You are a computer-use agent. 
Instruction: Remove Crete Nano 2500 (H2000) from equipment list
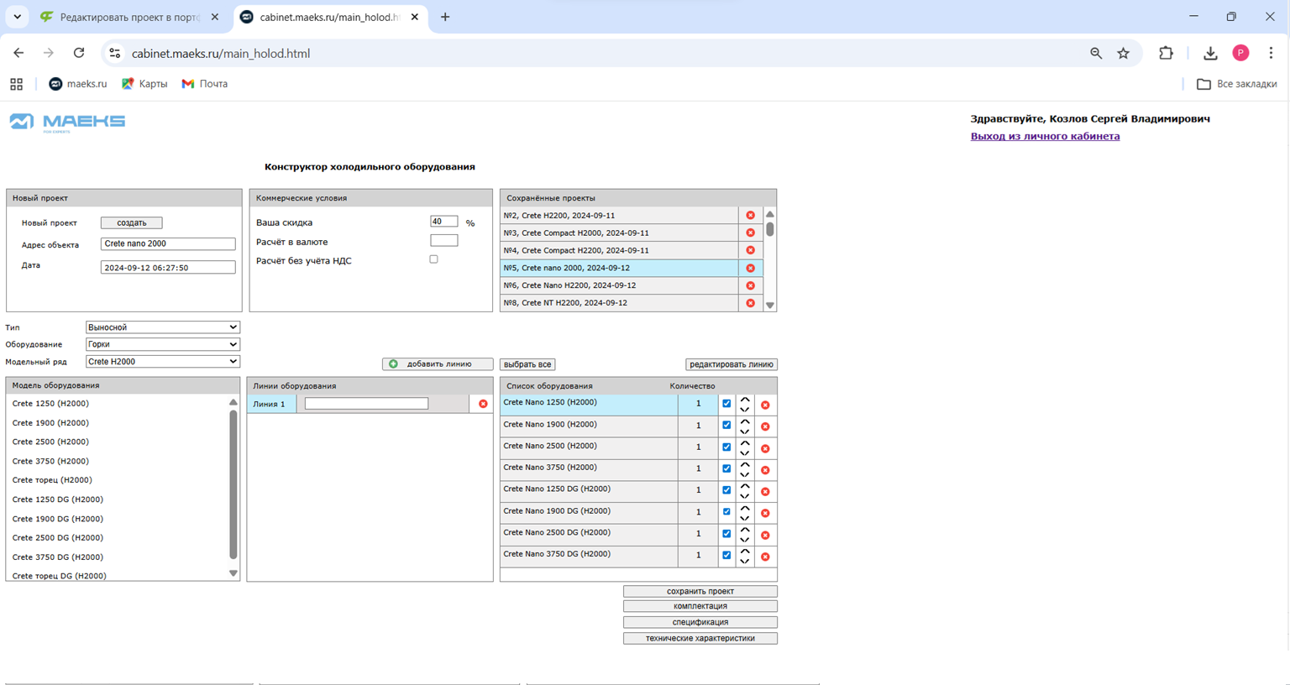coord(765,449)
